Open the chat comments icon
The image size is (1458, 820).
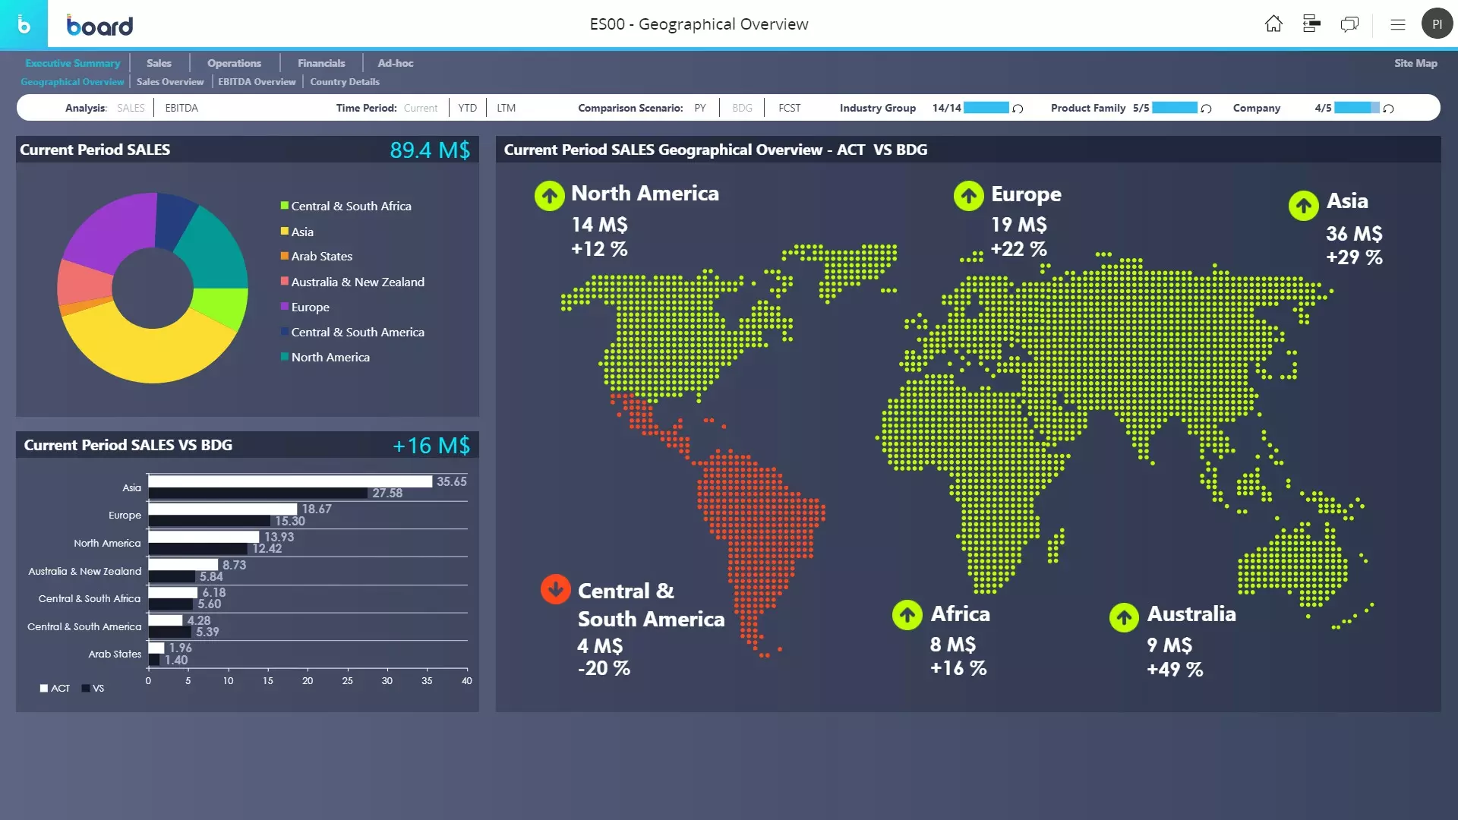coord(1349,24)
